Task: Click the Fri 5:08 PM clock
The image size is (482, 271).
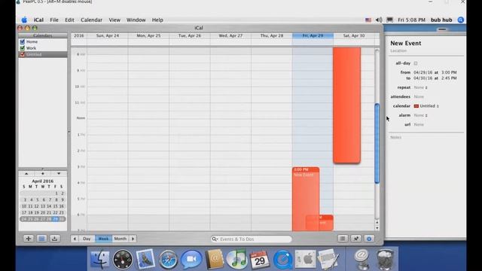Action: [411, 20]
